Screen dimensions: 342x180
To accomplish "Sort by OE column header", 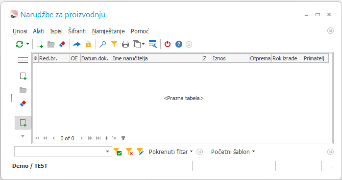I will (x=75, y=58).
